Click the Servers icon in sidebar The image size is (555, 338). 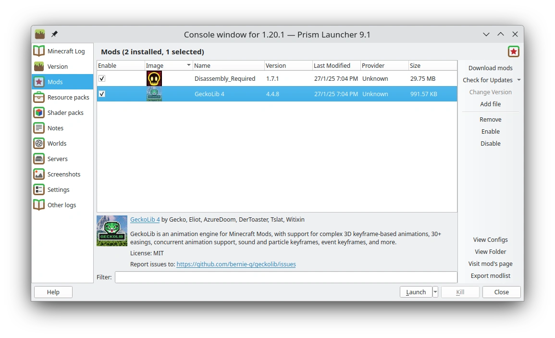click(x=39, y=159)
